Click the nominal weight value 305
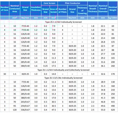Viewport: 118px width, 113px height. (113, 98)
